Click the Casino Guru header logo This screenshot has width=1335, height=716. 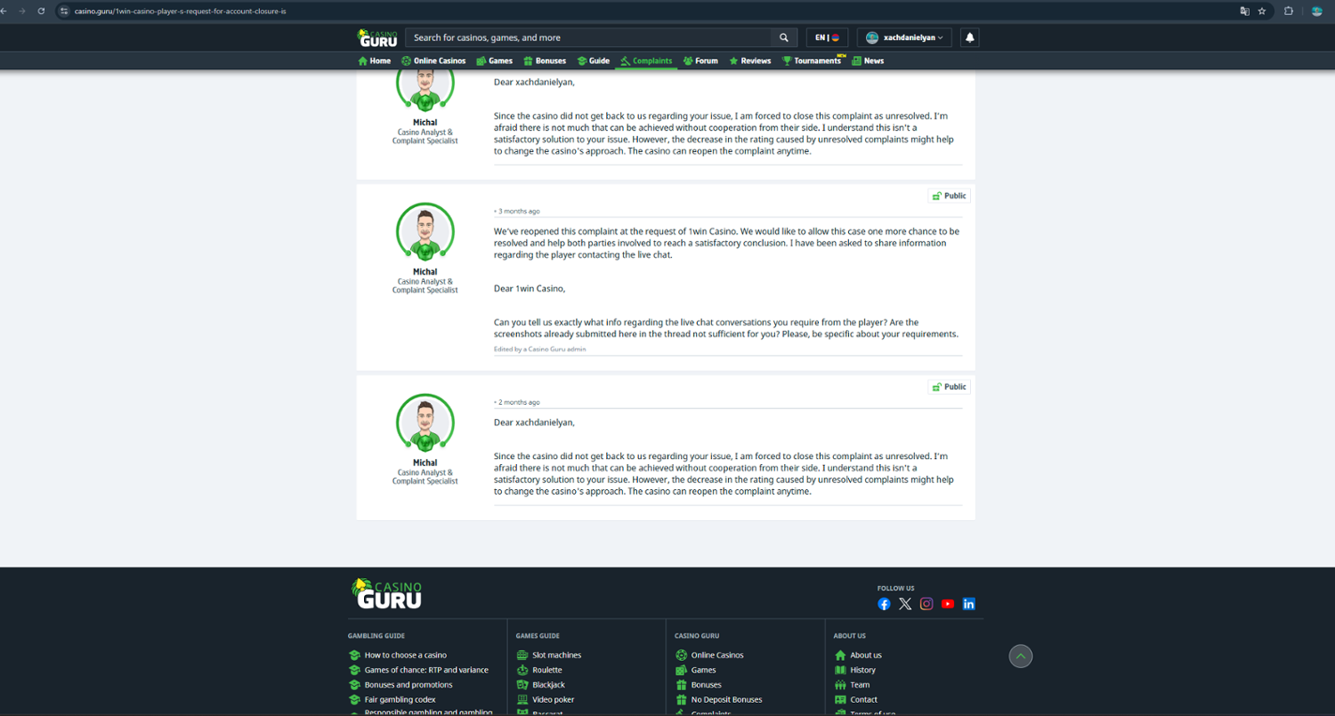[377, 37]
